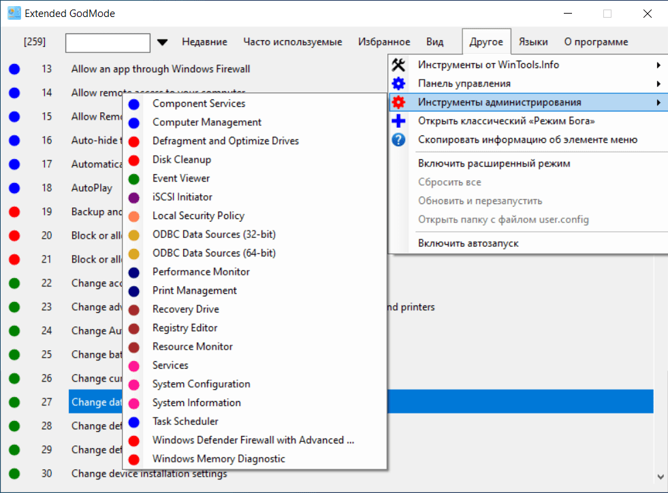This screenshot has width=668, height=493.
Task: Open the Языки menu
Action: coord(533,41)
